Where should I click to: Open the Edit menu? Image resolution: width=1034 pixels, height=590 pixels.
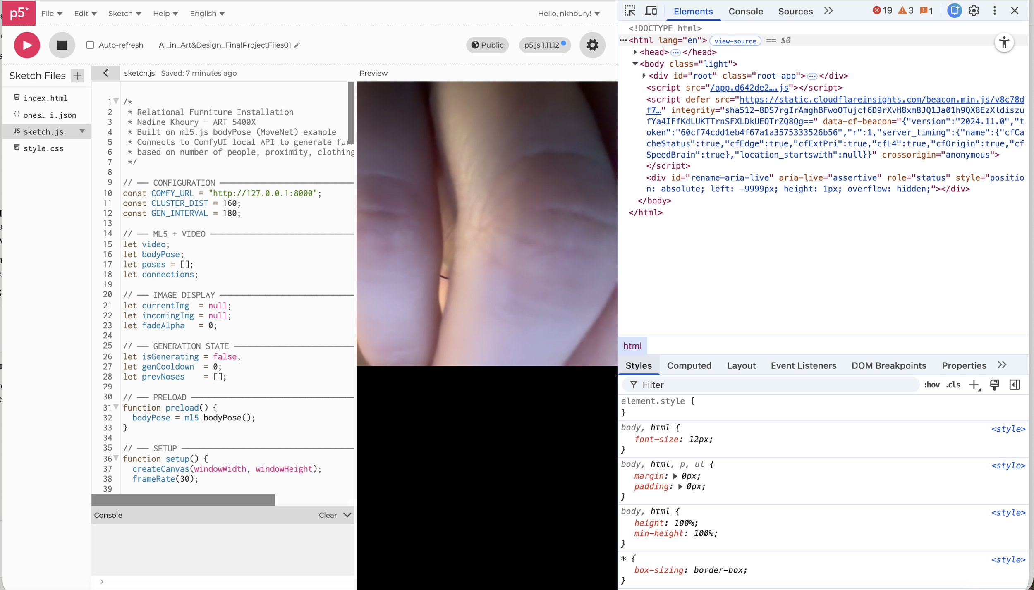85,14
